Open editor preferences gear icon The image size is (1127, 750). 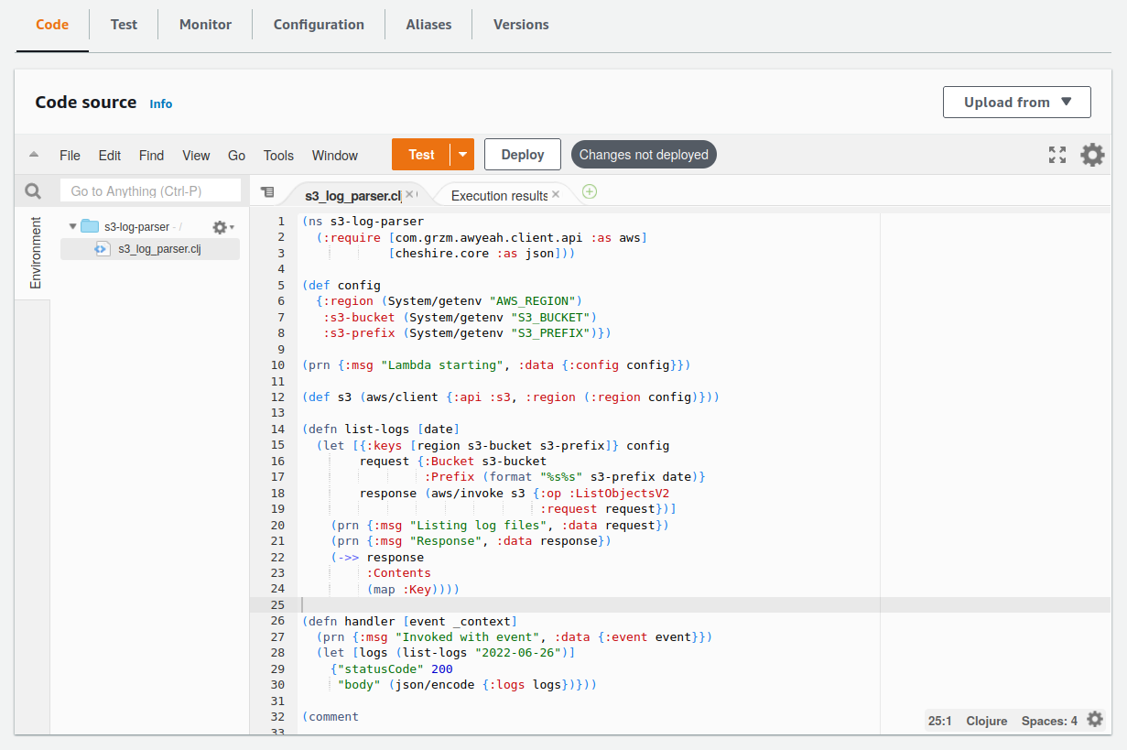tap(1092, 155)
